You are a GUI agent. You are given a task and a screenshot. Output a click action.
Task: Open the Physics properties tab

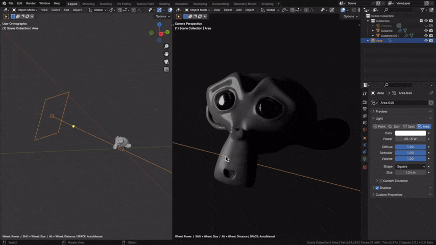pyautogui.click(x=365, y=145)
